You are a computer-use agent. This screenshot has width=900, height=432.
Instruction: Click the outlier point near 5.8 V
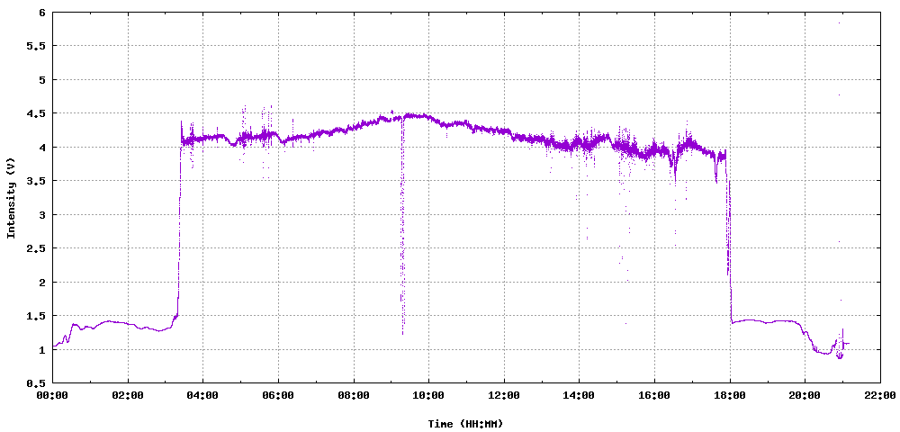click(839, 22)
